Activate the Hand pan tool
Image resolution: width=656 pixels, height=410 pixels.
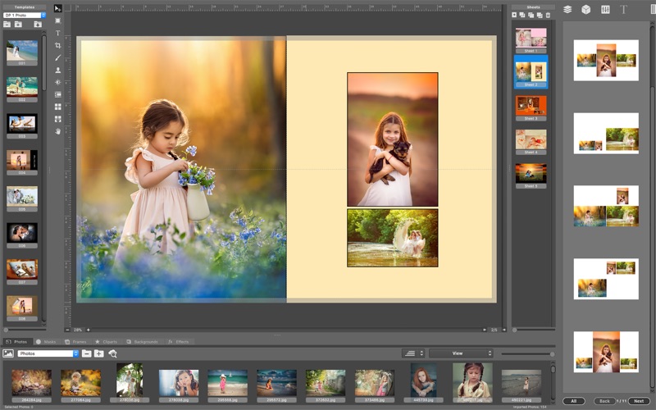[x=57, y=130]
